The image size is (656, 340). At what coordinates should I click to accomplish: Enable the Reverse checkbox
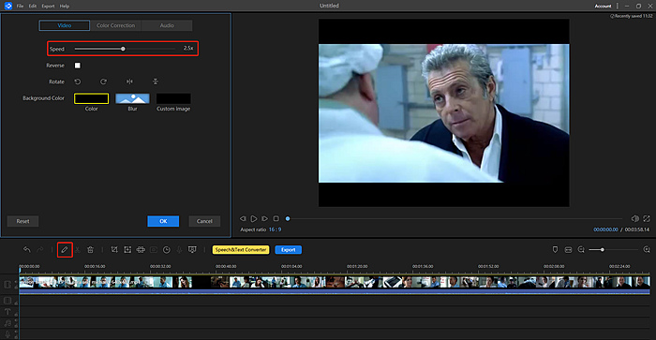tap(78, 66)
